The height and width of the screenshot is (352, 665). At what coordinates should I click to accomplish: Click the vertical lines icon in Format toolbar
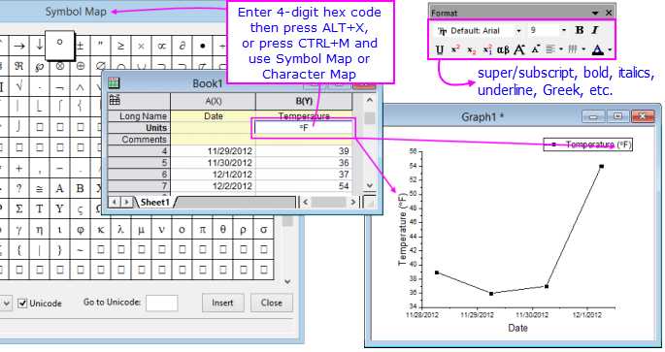coord(573,49)
